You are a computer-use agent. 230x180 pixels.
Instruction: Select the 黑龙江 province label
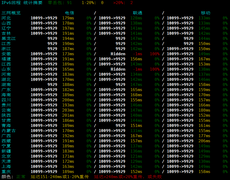point(9,39)
